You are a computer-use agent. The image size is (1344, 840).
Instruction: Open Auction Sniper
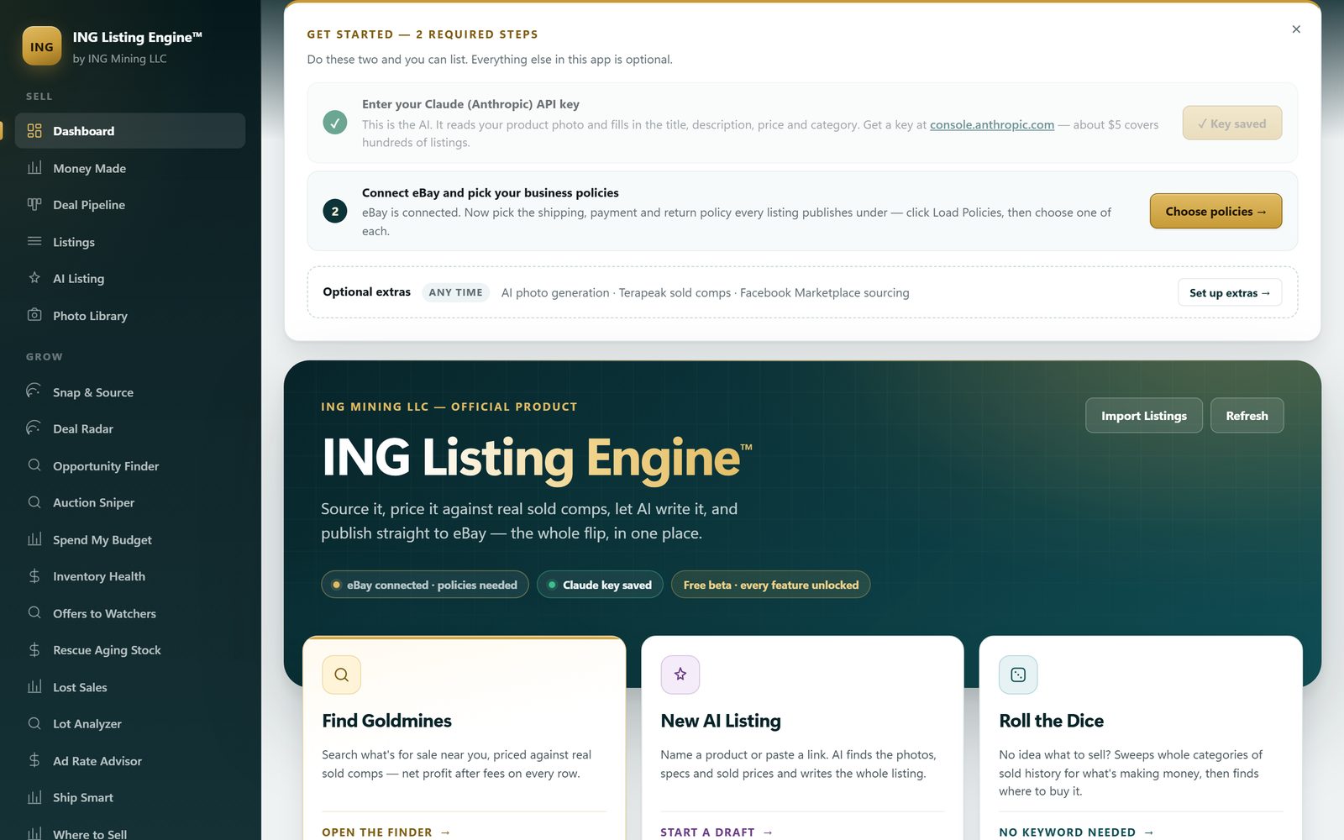[130, 502]
